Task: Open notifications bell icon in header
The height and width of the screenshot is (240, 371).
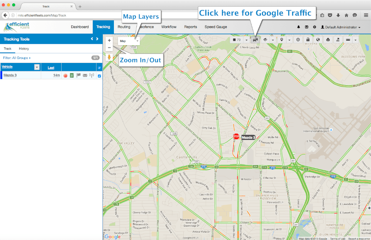Action: coord(299,27)
